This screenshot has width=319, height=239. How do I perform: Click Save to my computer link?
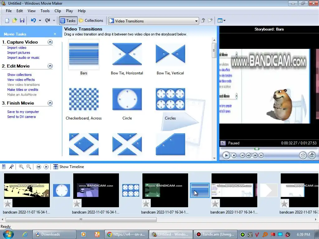tap(23, 112)
